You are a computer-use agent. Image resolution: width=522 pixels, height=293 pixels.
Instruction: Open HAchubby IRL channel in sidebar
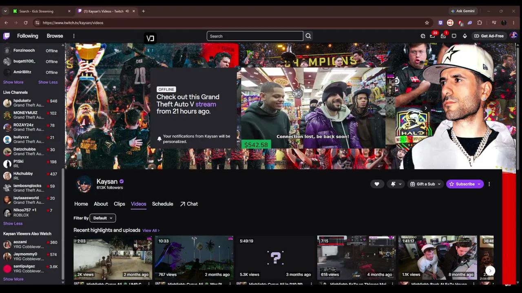pos(31,176)
